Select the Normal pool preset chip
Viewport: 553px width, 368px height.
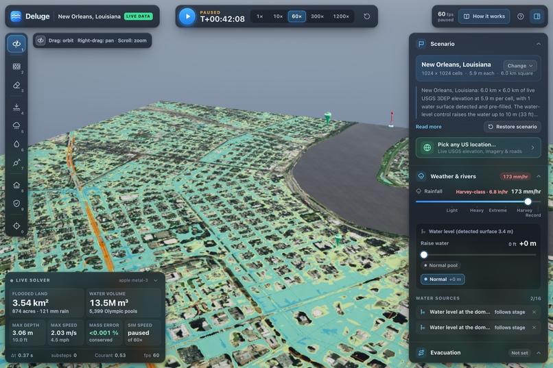tap(441, 265)
